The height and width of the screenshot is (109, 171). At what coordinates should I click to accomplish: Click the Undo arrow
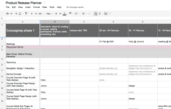click(x=12, y=14)
